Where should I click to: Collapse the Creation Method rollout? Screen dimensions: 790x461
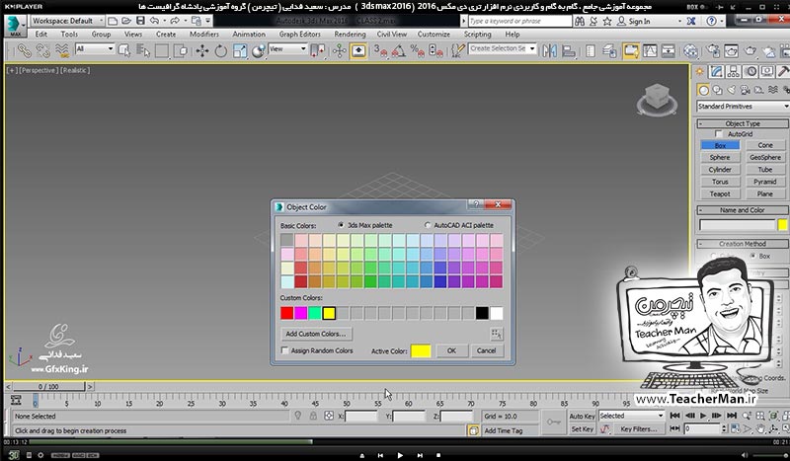[x=743, y=244]
